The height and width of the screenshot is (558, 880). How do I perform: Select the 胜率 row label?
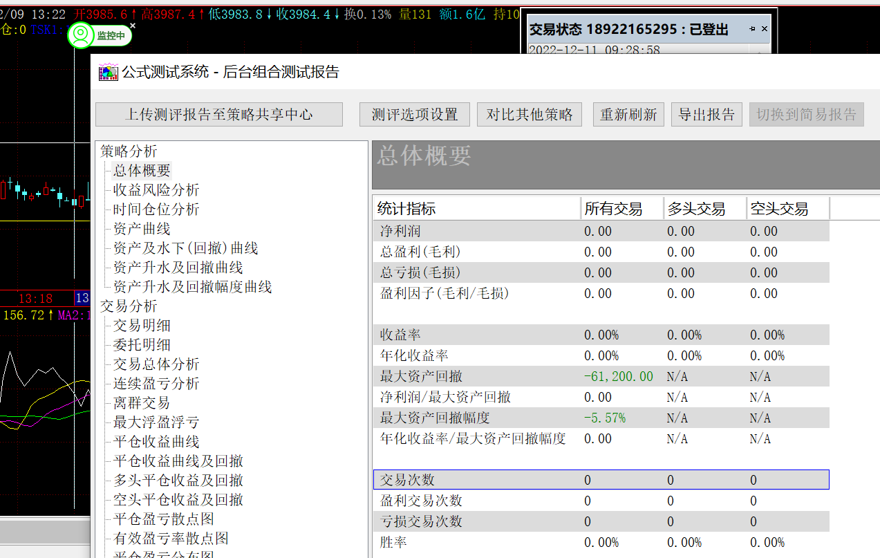(393, 542)
